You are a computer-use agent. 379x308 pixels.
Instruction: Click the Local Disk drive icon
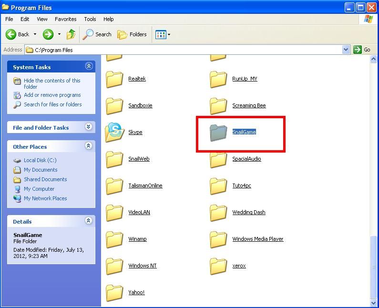(x=17, y=160)
